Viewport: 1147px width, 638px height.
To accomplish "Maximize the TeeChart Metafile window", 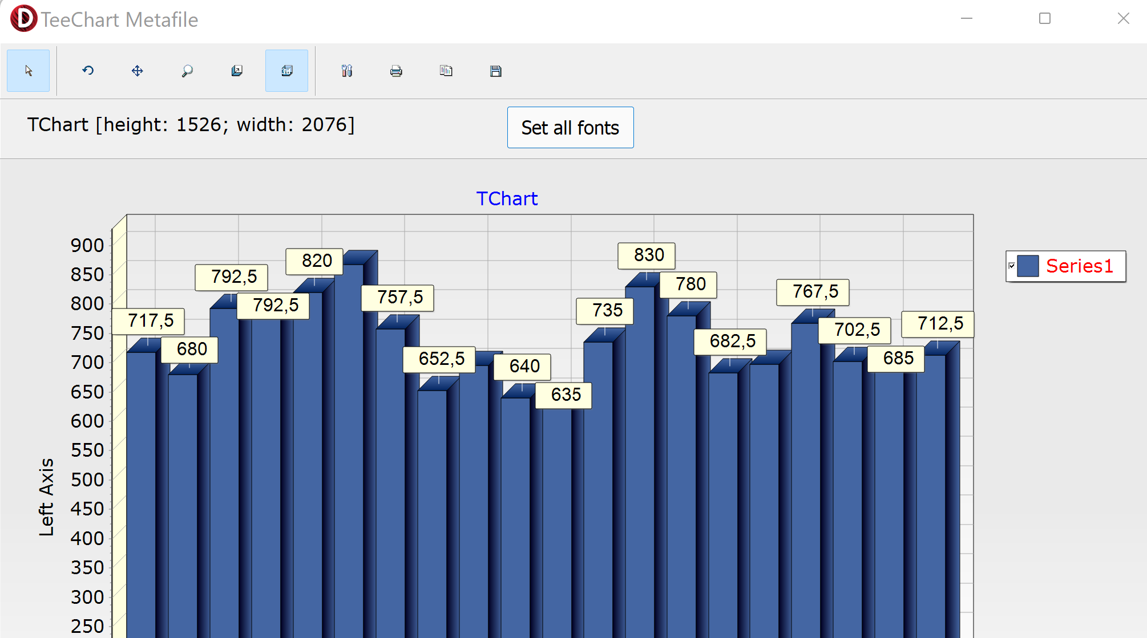I will pyautogui.click(x=1045, y=19).
